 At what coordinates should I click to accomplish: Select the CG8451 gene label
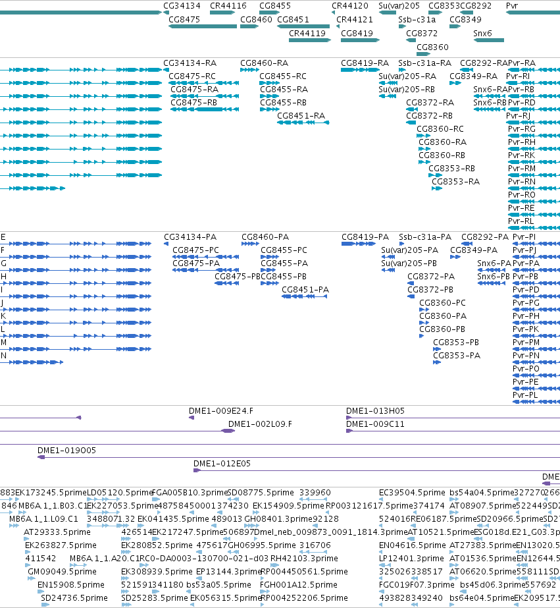click(293, 19)
